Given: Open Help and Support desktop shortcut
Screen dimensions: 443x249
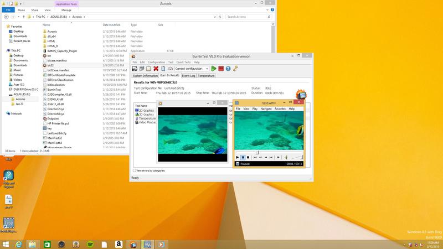Looking at the screenshot, I should 9,179.
